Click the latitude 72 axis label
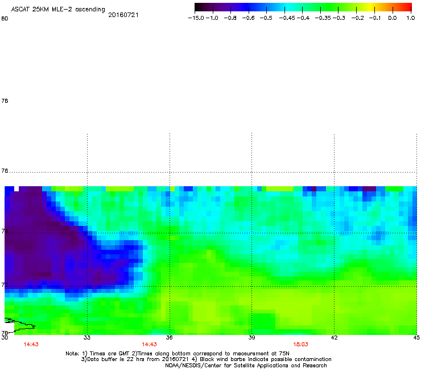The image size is (421, 369). (x=5, y=284)
